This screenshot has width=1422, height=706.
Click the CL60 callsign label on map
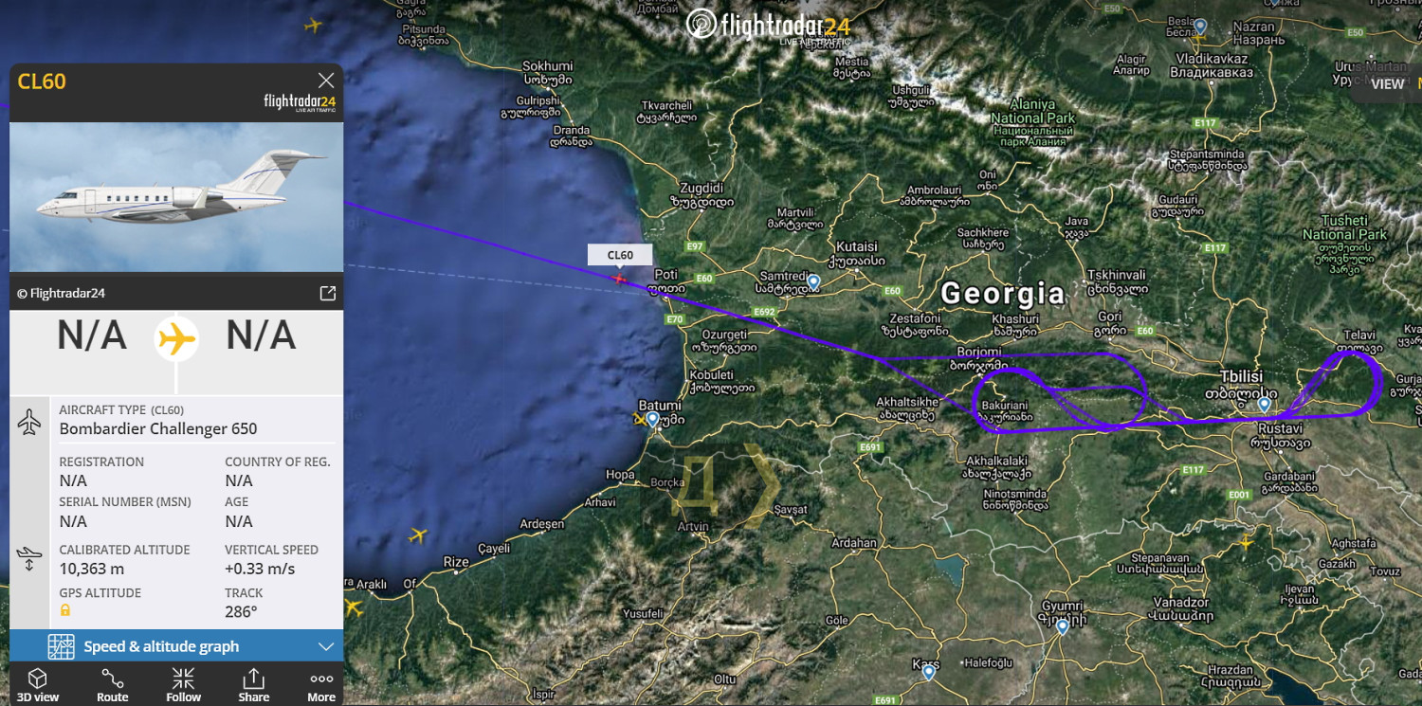(x=620, y=255)
